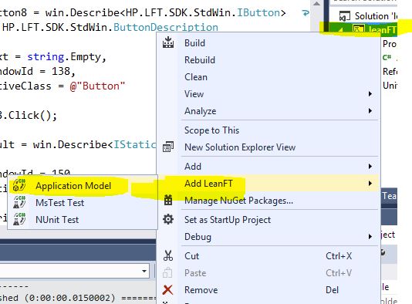Click the Cut scissors icon
The height and width of the screenshot is (304, 412).
[x=168, y=255]
